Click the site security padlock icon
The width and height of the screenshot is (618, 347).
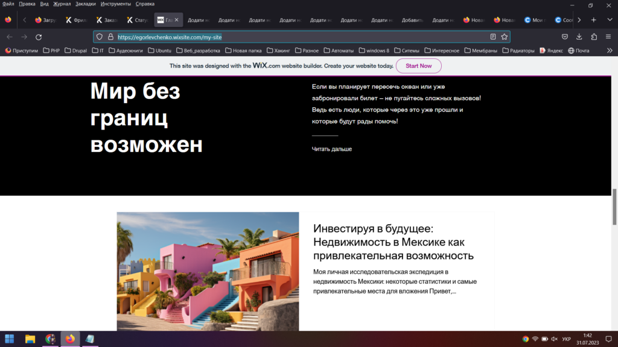point(110,37)
